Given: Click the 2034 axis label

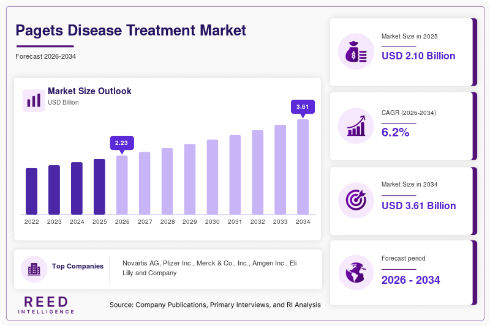Looking at the screenshot, I should coord(303,222).
